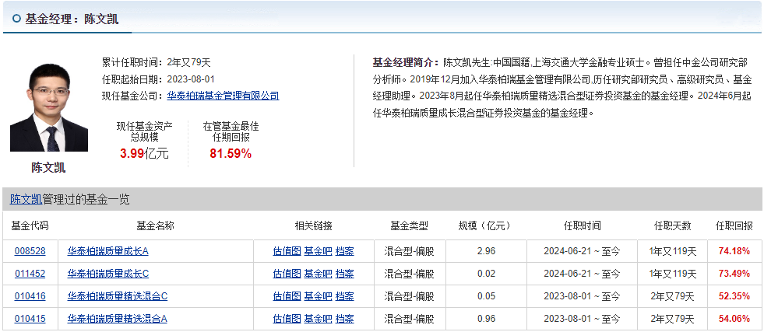764x332 pixels.
Task: Open 估值图 for 华泰柏瑞质量精选混合A
Action: click(287, 319)
